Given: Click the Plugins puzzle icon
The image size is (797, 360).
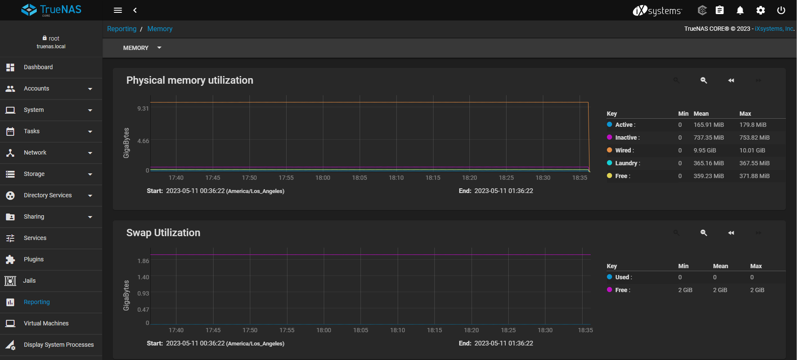Looking at the screenshot, I should tap(10, 260).
